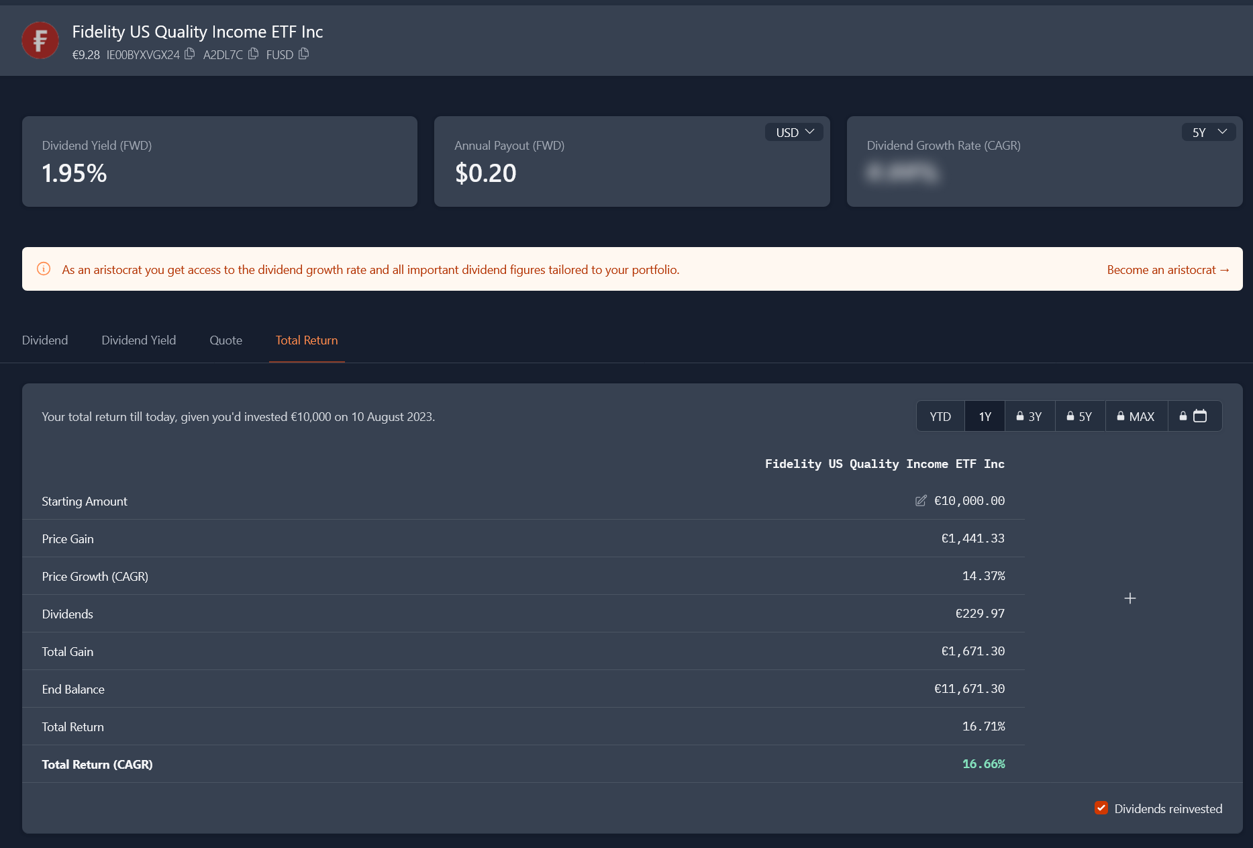Click the Total Return (CAGR) row label
The height and width of the screenshot is (848, 1253).
tap(97, 765)
